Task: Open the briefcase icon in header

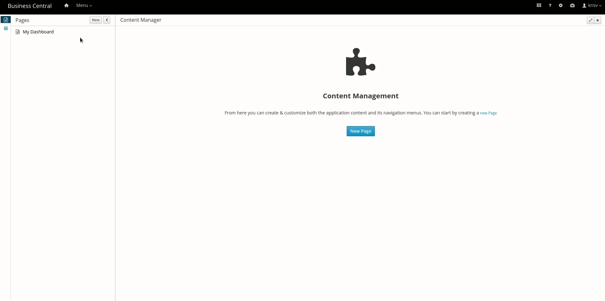Action: tap(572, 6)
